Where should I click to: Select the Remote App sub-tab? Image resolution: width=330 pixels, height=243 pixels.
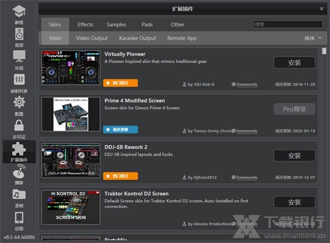point(182,38)
